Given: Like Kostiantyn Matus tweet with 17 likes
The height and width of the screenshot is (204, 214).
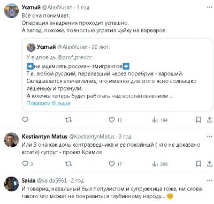Looking at the screenshot, I should click(115, 164).
